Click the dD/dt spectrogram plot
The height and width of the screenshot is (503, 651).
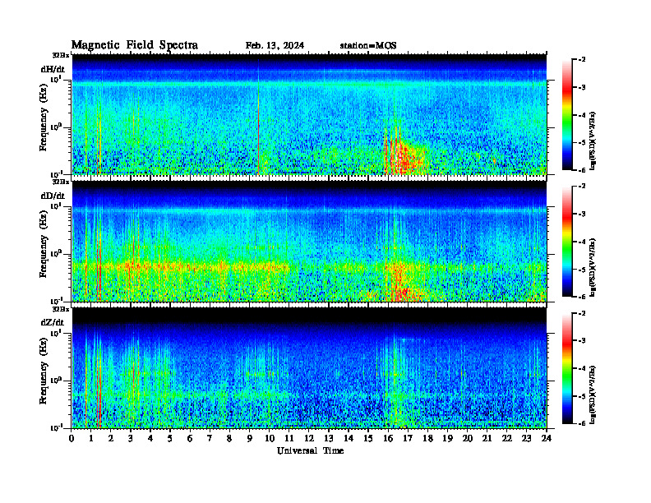(x=309, y=241)
